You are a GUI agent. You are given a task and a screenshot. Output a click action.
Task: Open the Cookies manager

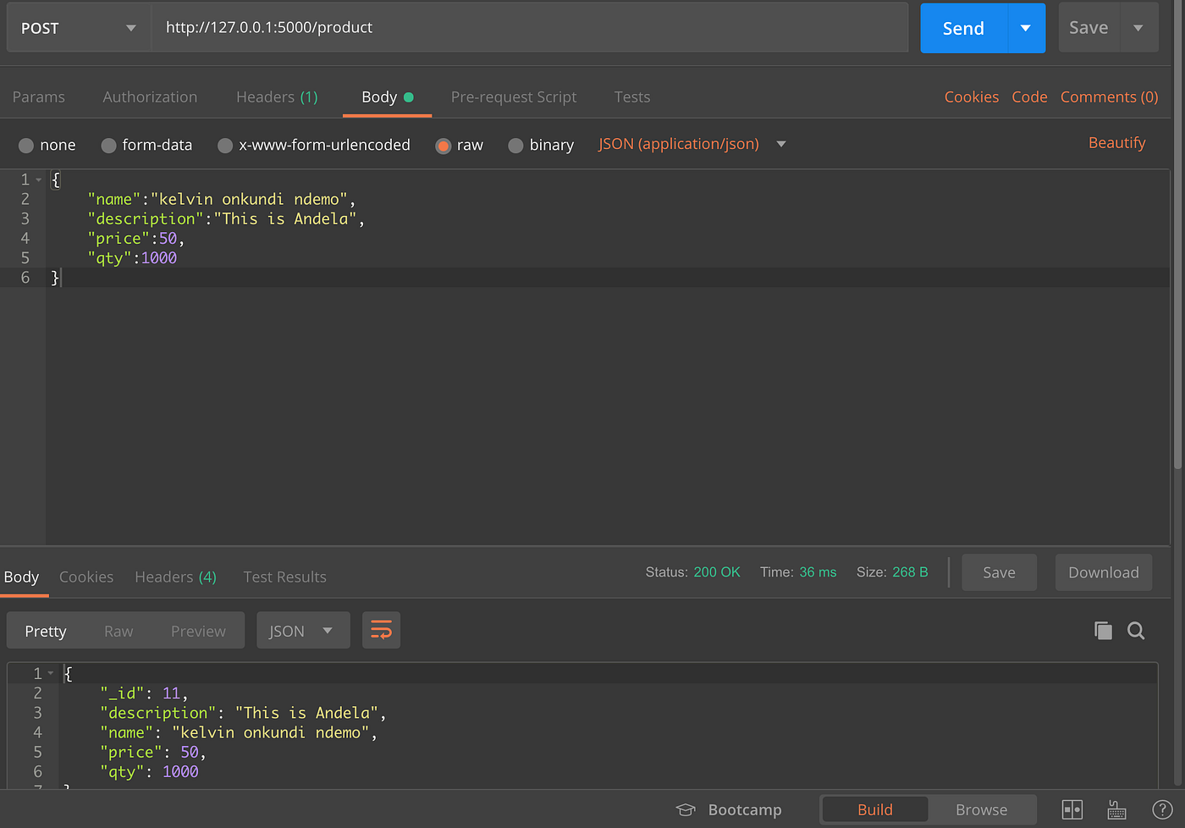[971, 97]
